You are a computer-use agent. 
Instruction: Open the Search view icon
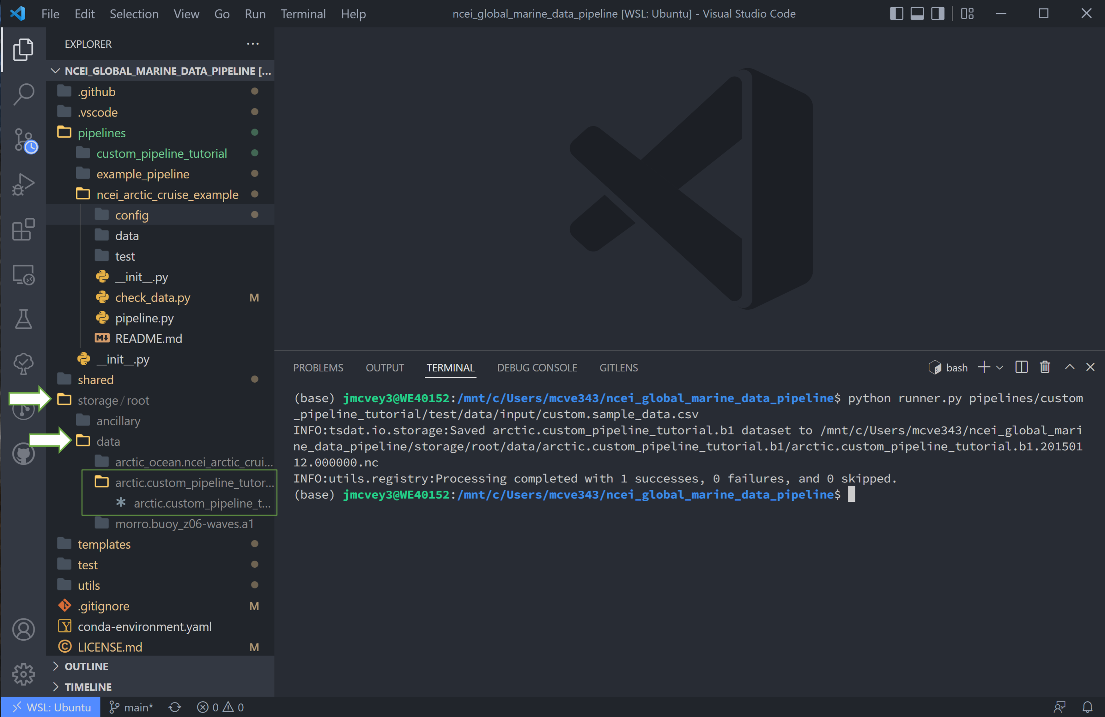[23, 95]
